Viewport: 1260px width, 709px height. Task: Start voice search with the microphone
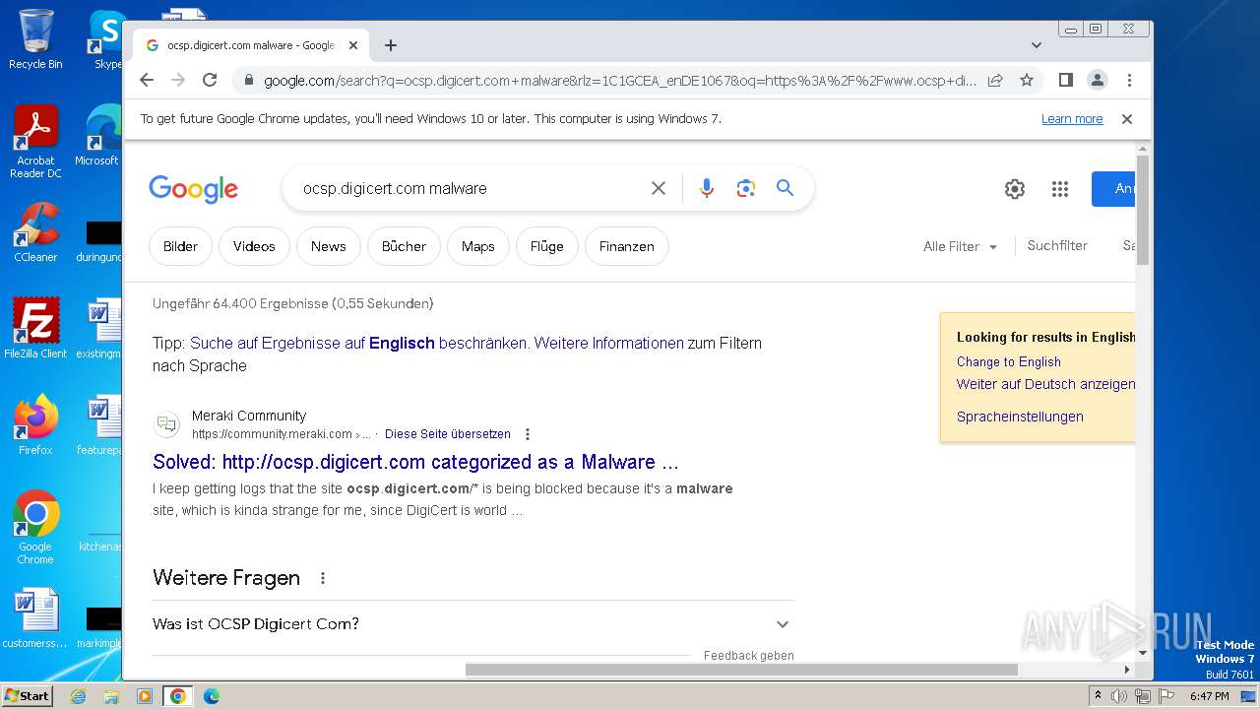[706, 188]
